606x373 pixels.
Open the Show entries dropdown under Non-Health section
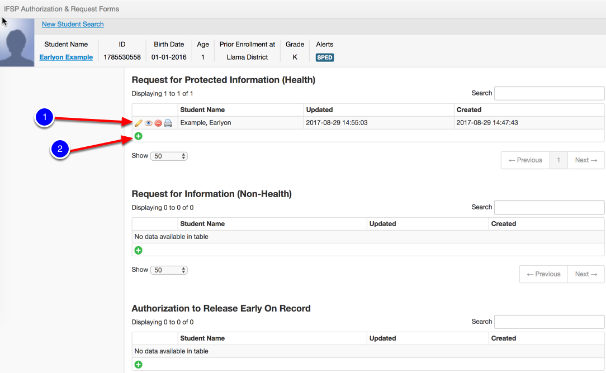pos(169,270)
